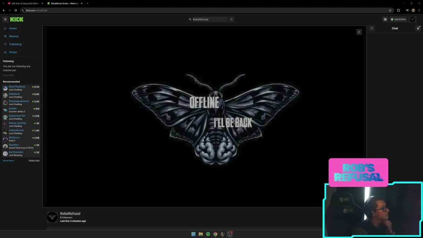Collapse recommended list with Show Less

[34, 161]
